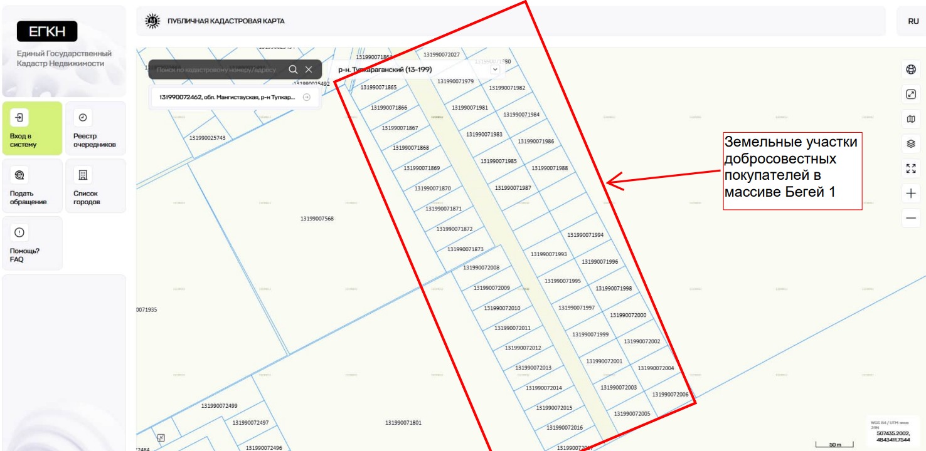Open the Список городов tile

point(95,186)
